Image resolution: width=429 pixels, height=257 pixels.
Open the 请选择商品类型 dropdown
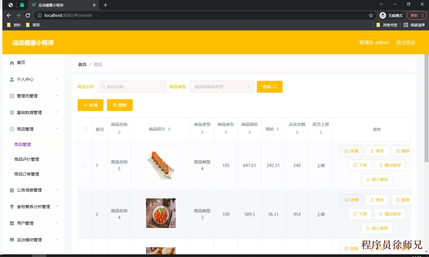pos(222,87)
